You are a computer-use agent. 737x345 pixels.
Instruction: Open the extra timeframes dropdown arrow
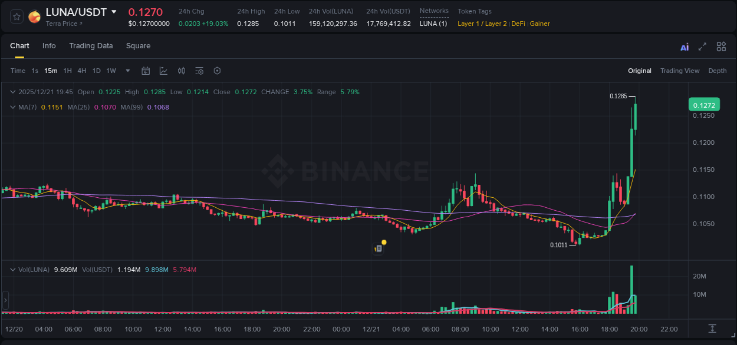tap(127, 71)
